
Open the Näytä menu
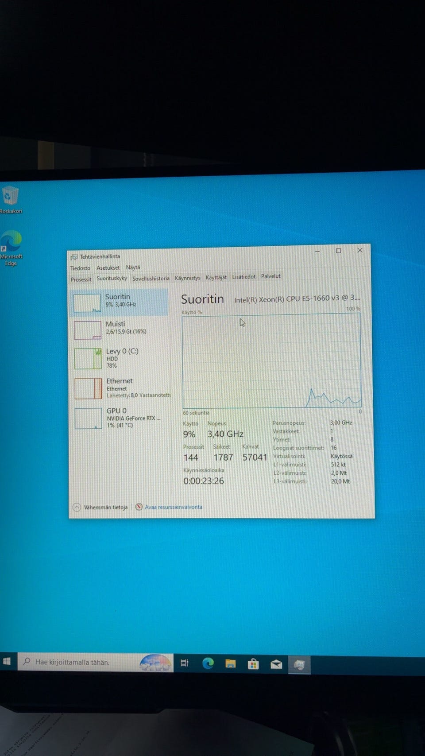pyautogui.click(x=133, y=267)
